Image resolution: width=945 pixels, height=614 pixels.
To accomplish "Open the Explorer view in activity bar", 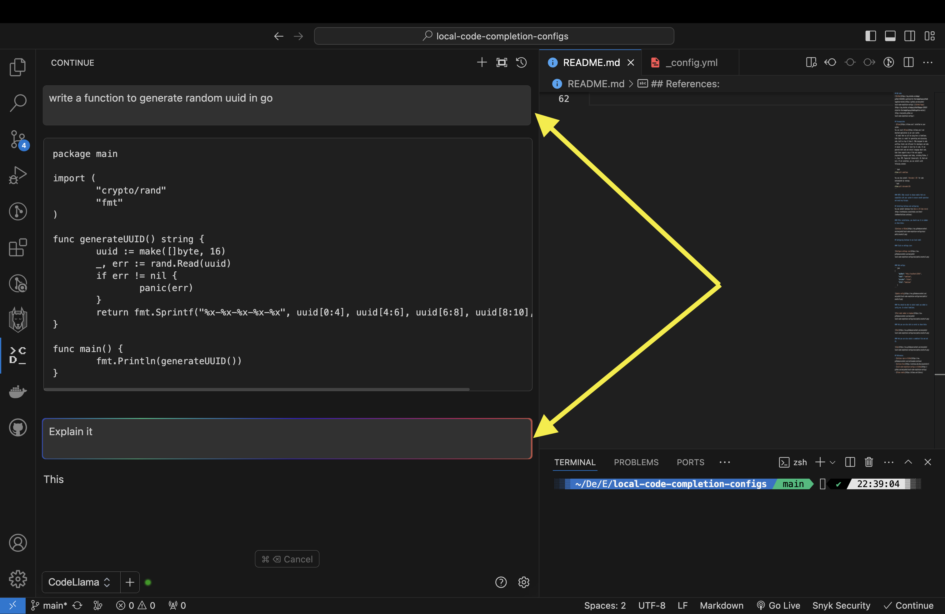I will (x=17, y=67).
